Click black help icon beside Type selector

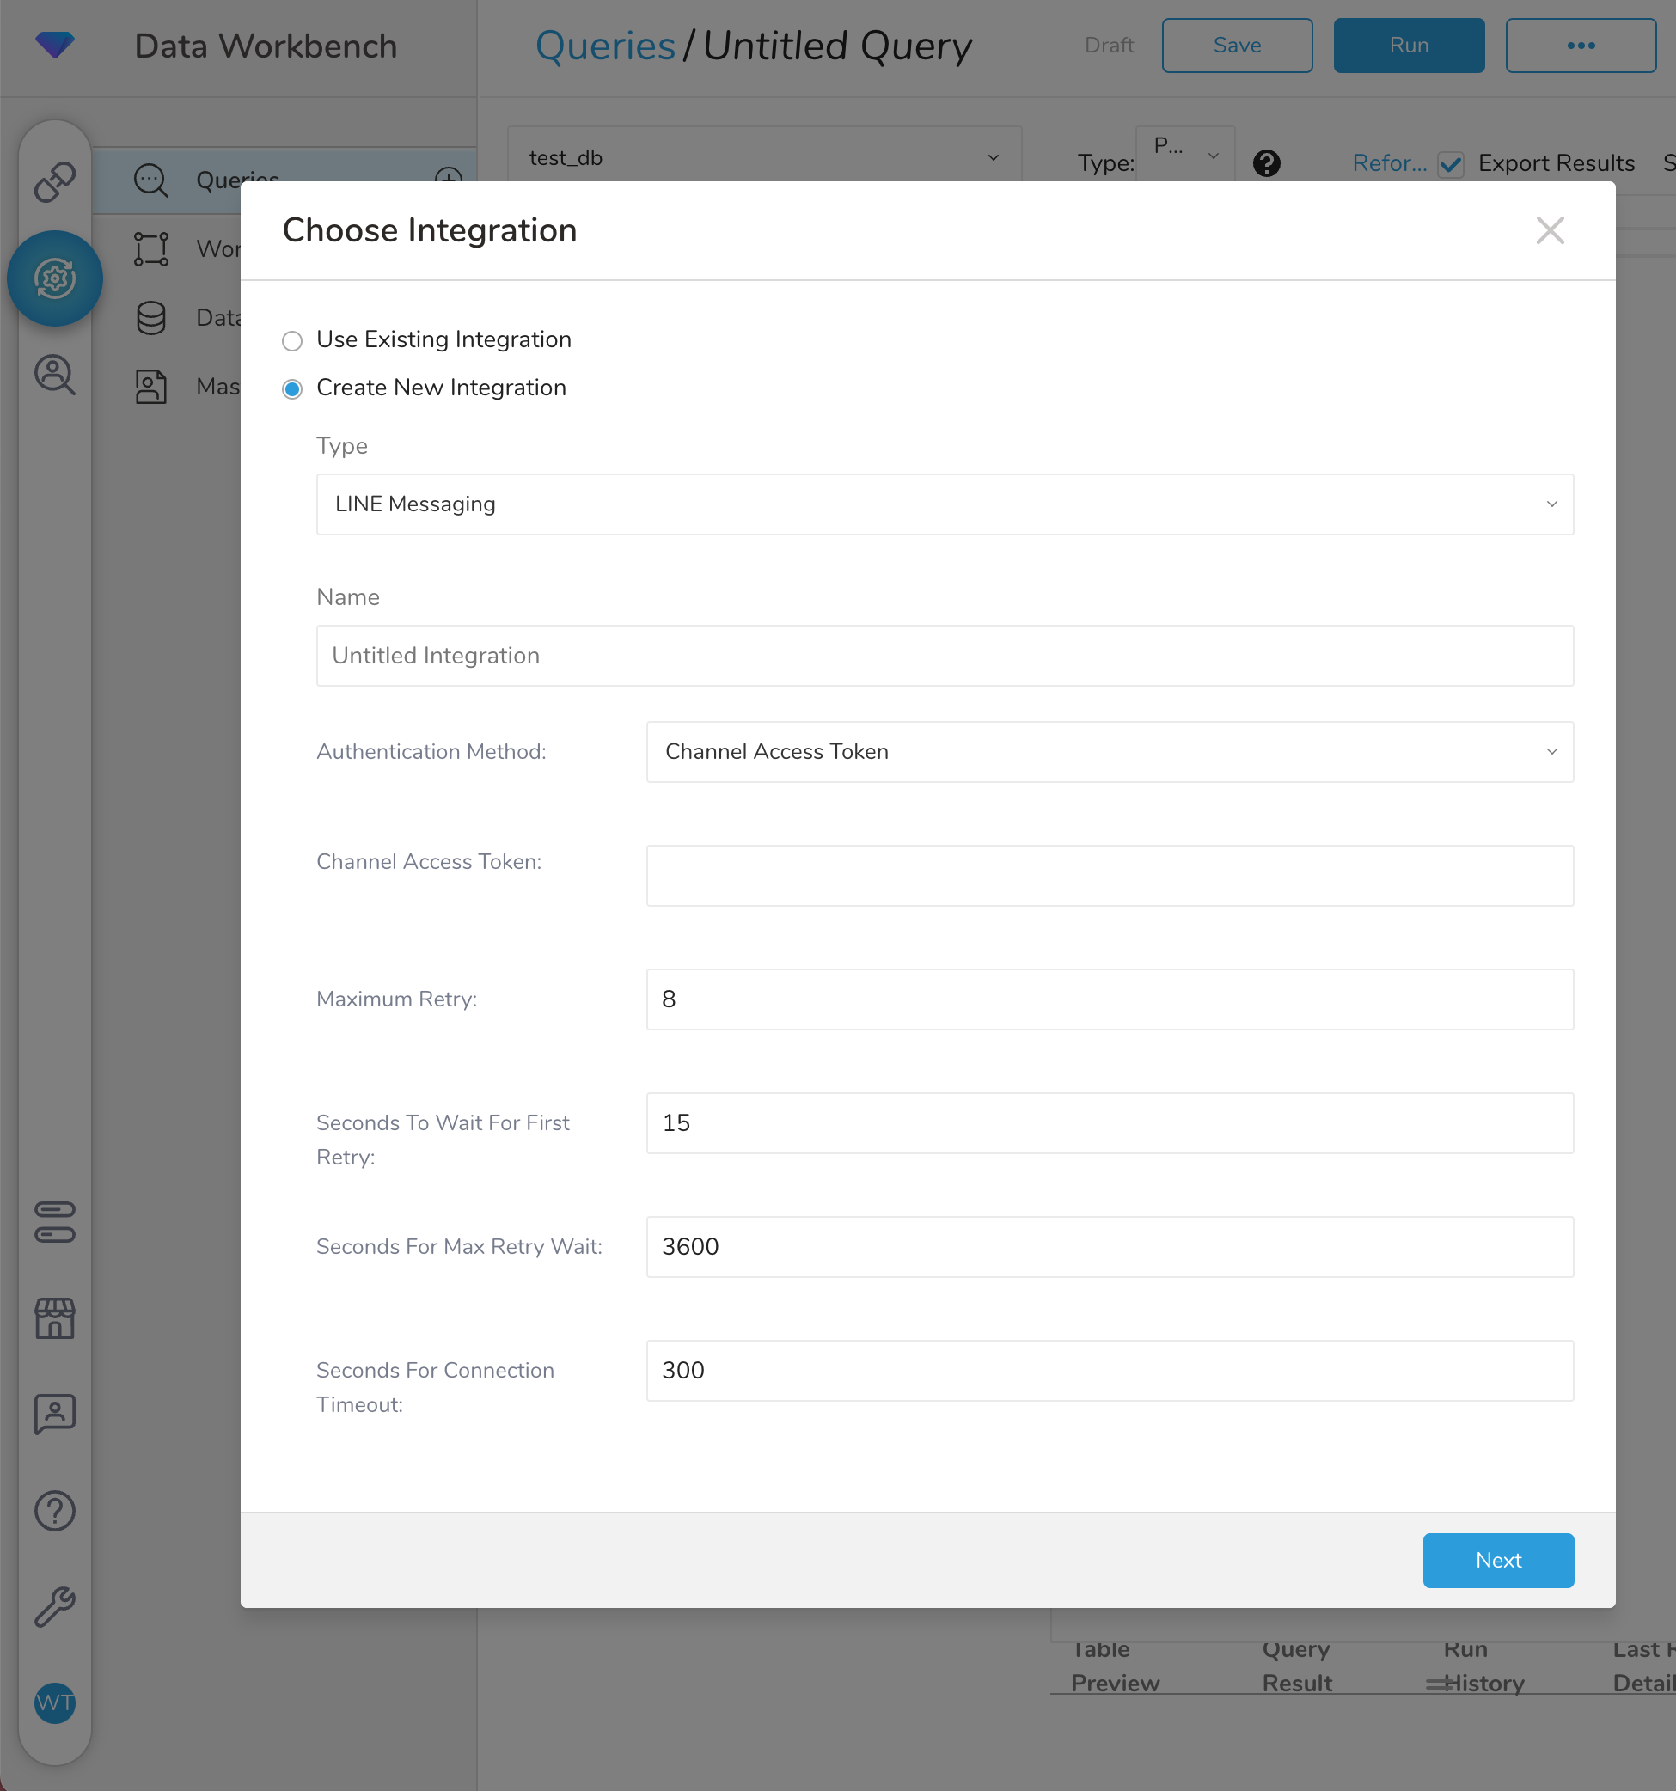click(x=1266, y=163)
